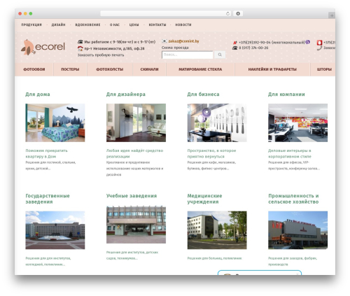Click the пр-т Независимости address text
Image resolution: width=350 pixels, height=296 pixels.
pos(114,48)
